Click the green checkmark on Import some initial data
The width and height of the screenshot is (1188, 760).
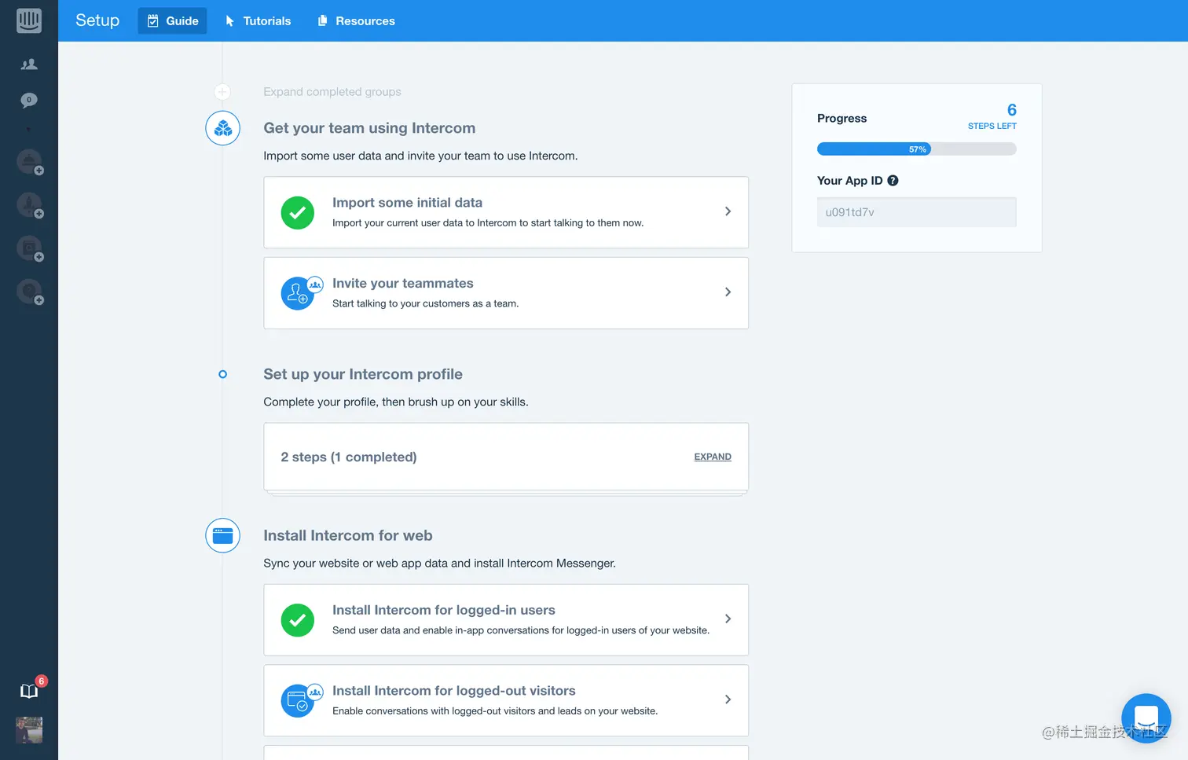tap(297, 212)
